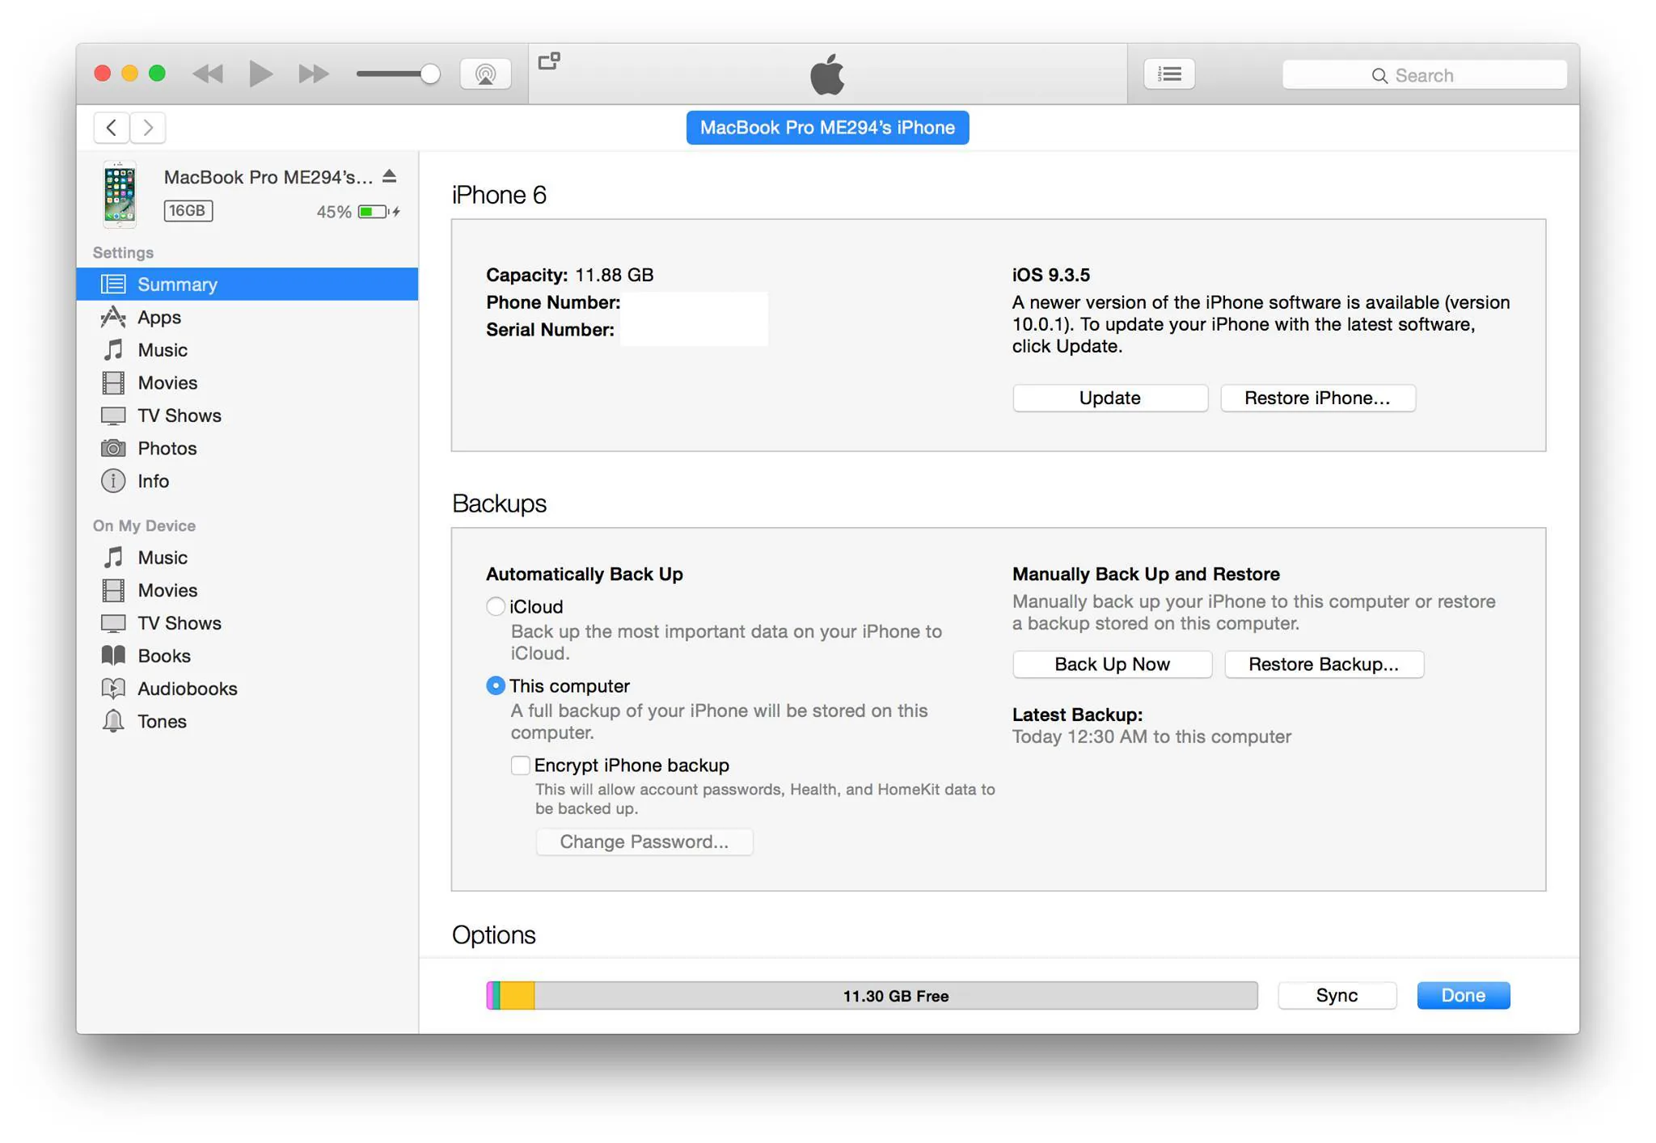Click Change Password… button
This screenshot has width=1656, height=1143.
click(x=644, y=841)
